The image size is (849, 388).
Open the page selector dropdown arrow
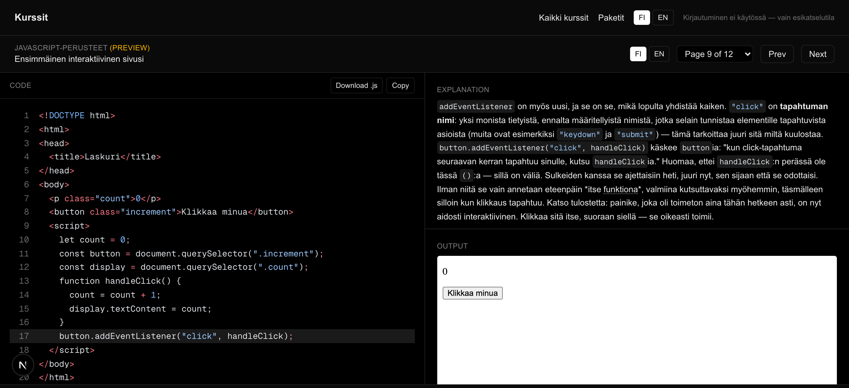[x=747, y=54]
